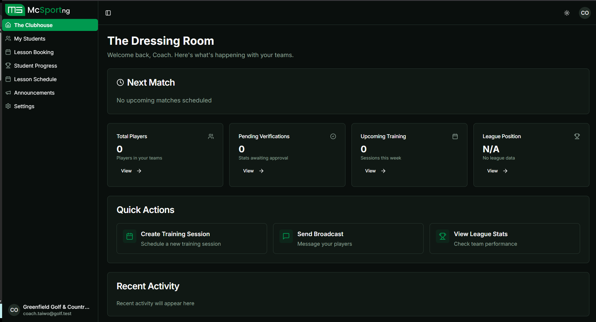This screenshot has width=596, height=322.
Task: Open My Students section
Action: point(29,38)
